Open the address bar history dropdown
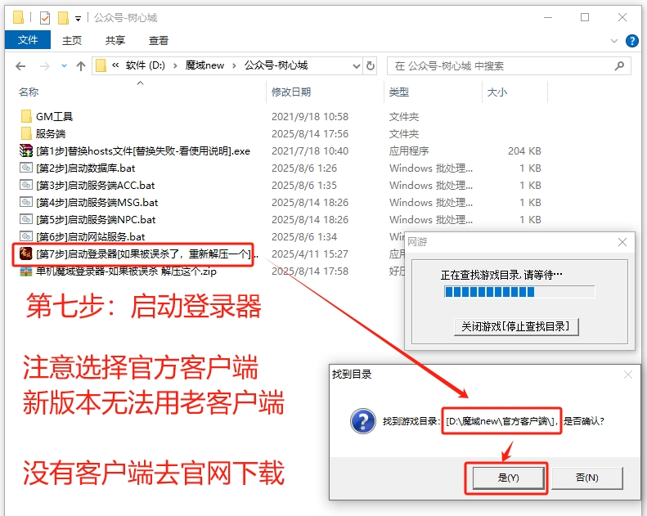 pyautogui.click(x=357, y=66)
